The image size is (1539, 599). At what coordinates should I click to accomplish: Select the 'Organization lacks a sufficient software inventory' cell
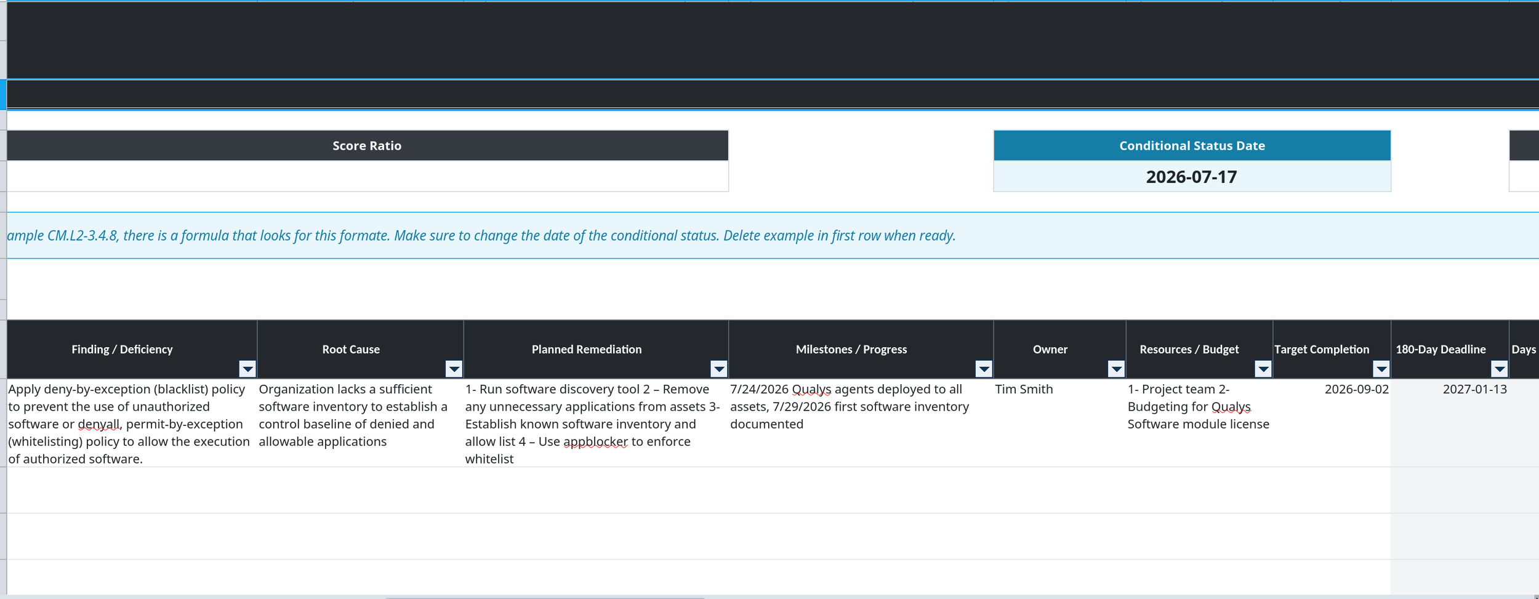click(x=360, y=423)
